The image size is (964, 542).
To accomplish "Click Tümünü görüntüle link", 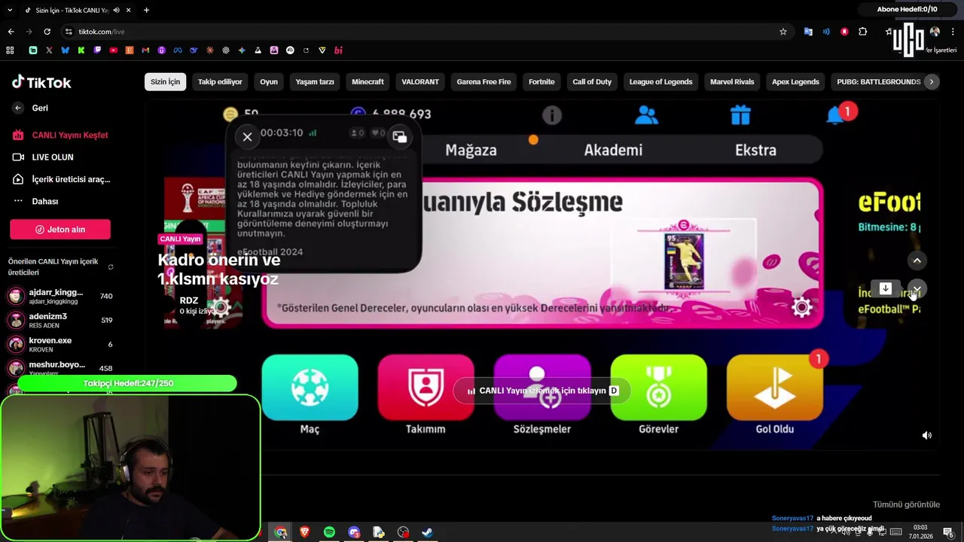I will point(906,504).
